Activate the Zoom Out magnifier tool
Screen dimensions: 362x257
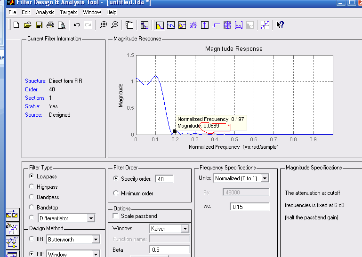tap(114, 24)
